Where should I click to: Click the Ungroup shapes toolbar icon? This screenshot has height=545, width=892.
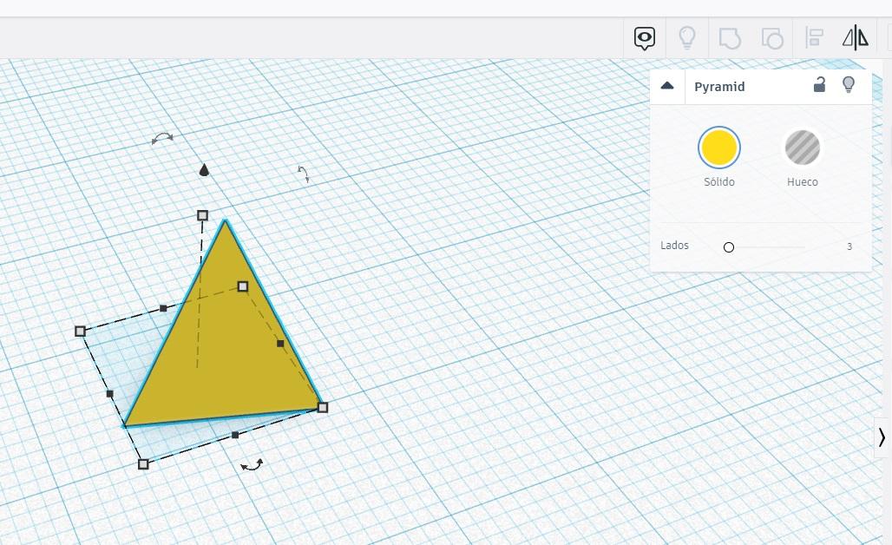pos(772,39)
